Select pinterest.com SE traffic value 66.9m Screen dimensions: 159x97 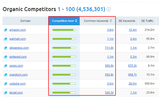[x=150, y=57]
